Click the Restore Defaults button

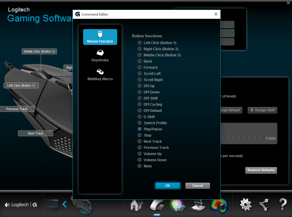click(x=261, y=170)
